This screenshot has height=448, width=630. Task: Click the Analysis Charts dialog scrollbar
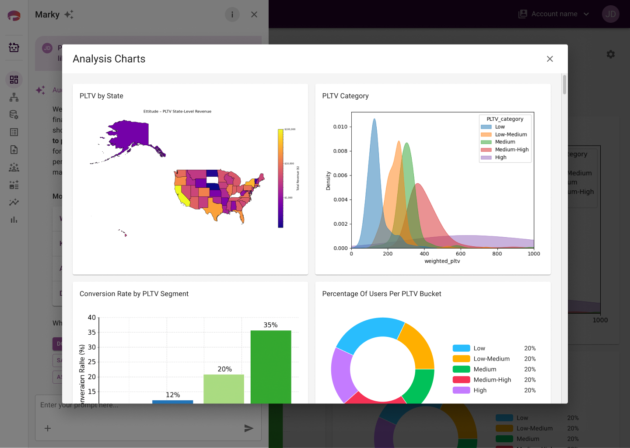click(564, 84)
